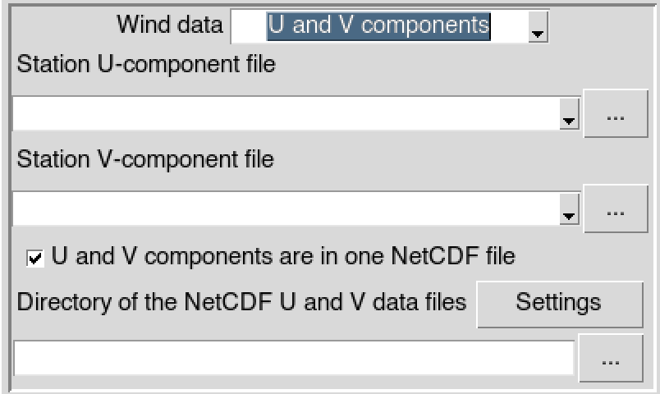
Task: Focus the Station U-component file text field
Action: (x=286, y=113)
